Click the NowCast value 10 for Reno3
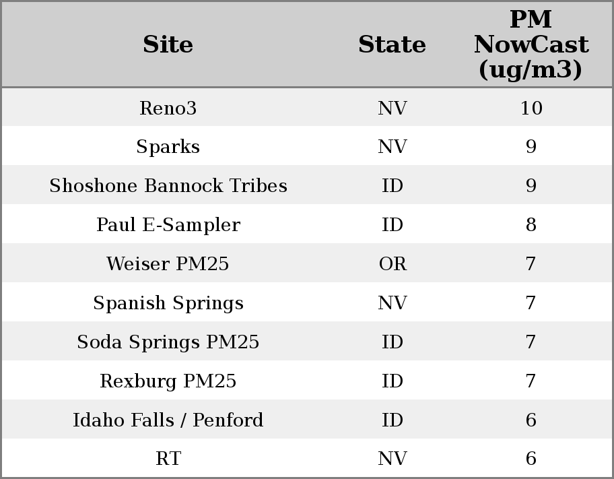 click(x=531, y=108)
